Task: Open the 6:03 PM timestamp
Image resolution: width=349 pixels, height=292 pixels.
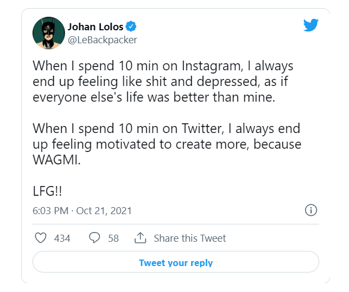Action: tap(50, 211)
